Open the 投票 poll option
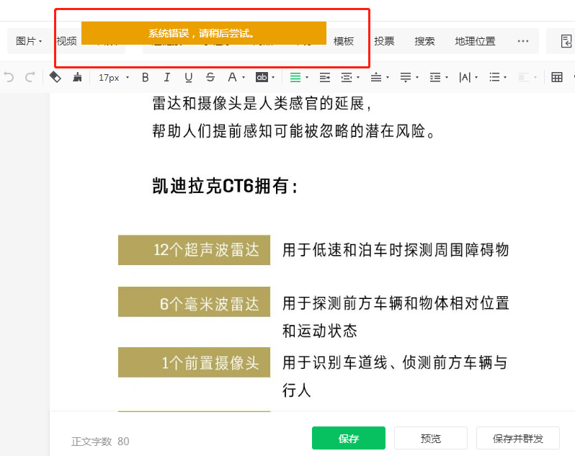 click(x=384, y=41)
